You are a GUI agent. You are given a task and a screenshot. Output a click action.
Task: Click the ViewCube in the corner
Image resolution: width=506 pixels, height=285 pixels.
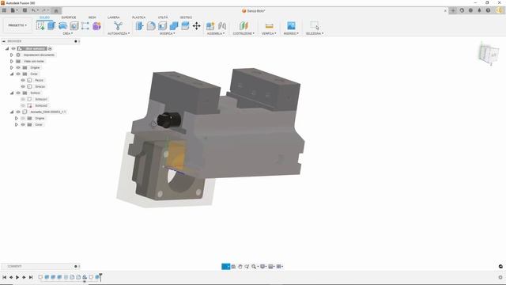489,53
